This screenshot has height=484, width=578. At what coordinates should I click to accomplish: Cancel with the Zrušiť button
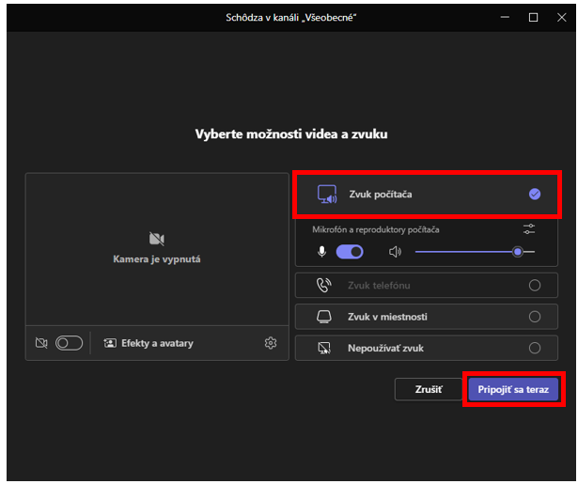coord(428,389)
